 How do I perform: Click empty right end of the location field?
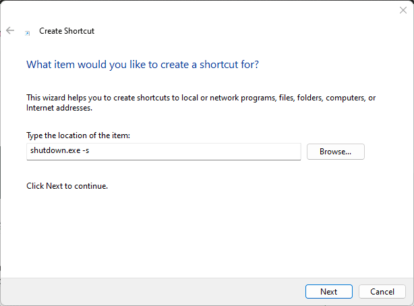click(x=270, y=152)
